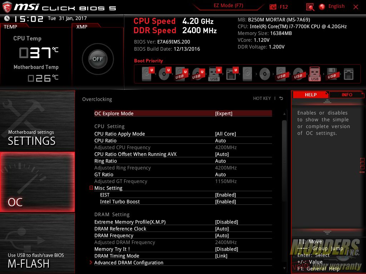The image size is (366, 274).
Task: Click the Boot Priority heading
Action: pyautogui.click(x=148, y=61)
